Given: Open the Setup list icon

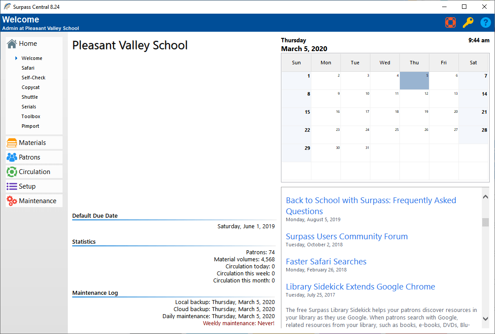Looking at the screenshot, I should pyautogui.click(x=12, y=186).
